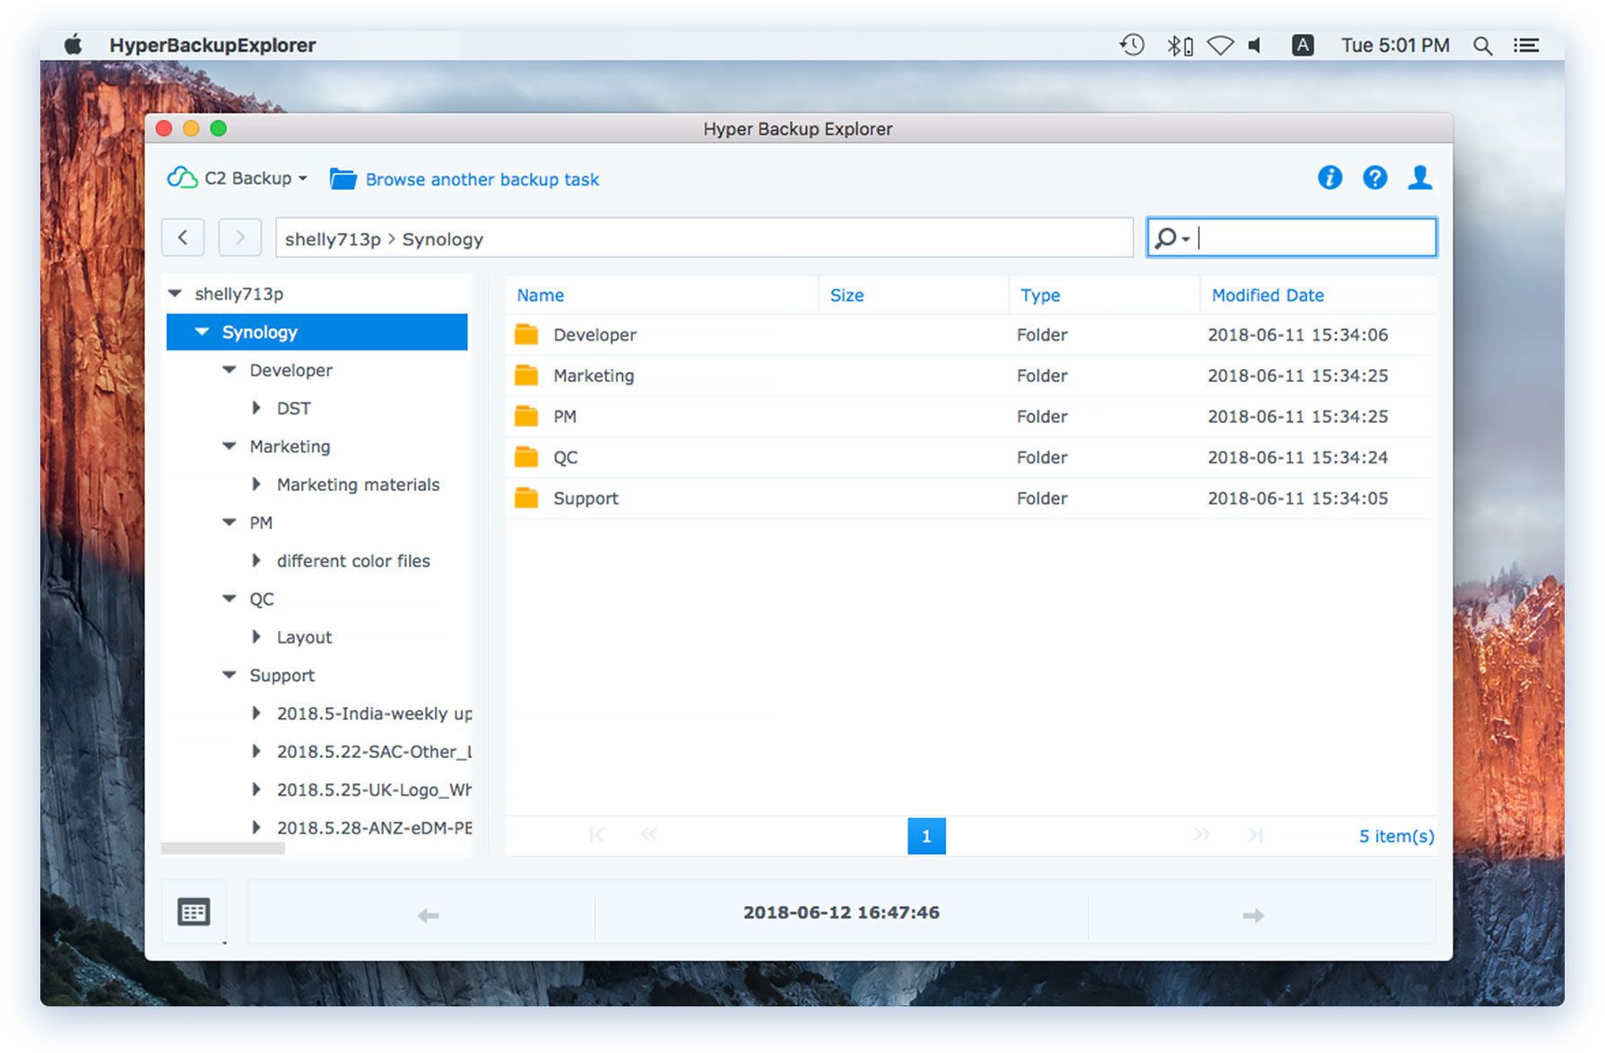Expand the different color files node
This screenshot has height=1053, width=1605.
256,560
